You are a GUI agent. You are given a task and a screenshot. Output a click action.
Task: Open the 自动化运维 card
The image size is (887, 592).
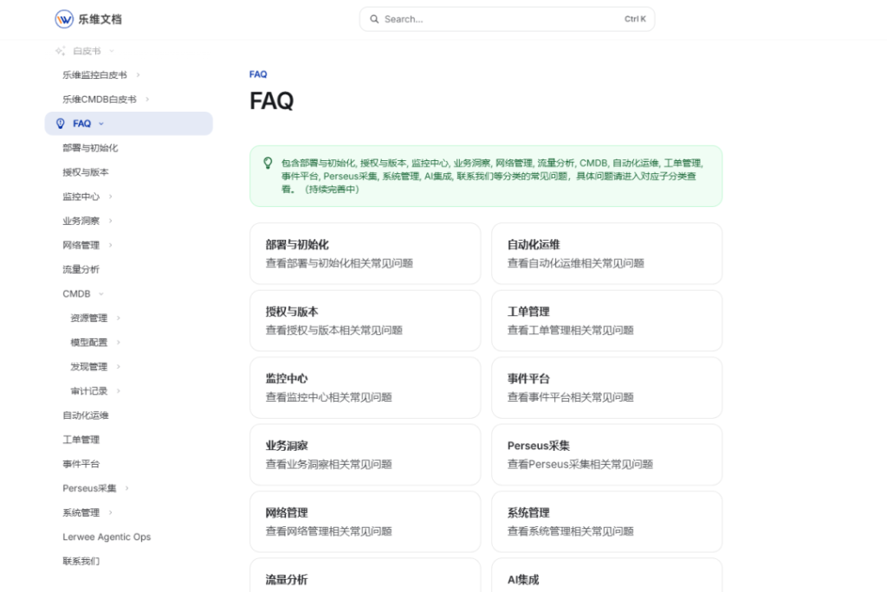606,254
